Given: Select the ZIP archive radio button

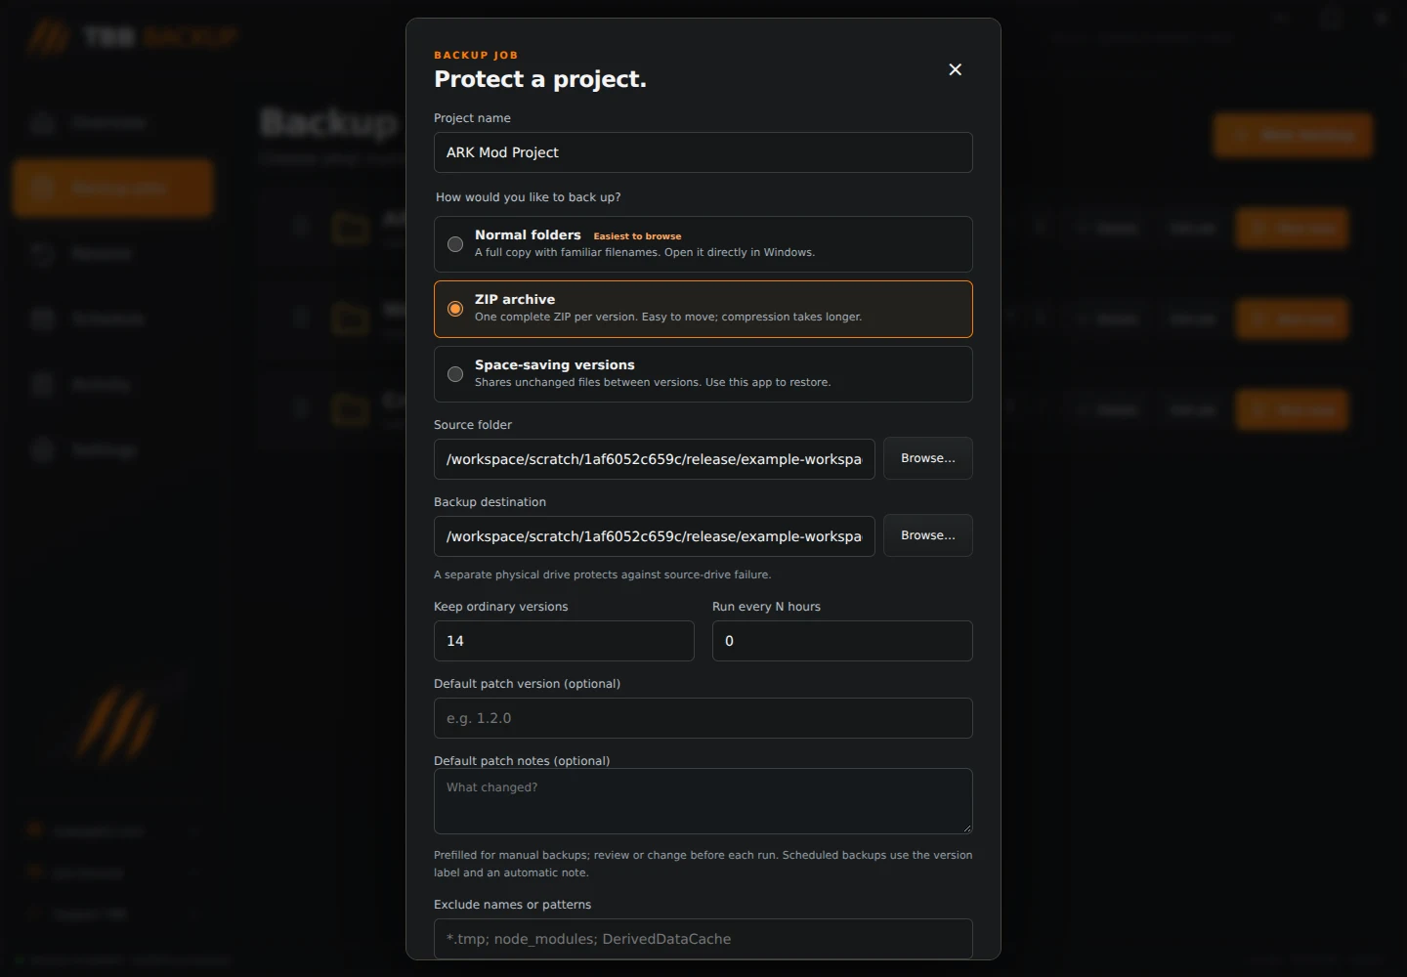Looking at the screenshot, I should (x=455, y=309).
